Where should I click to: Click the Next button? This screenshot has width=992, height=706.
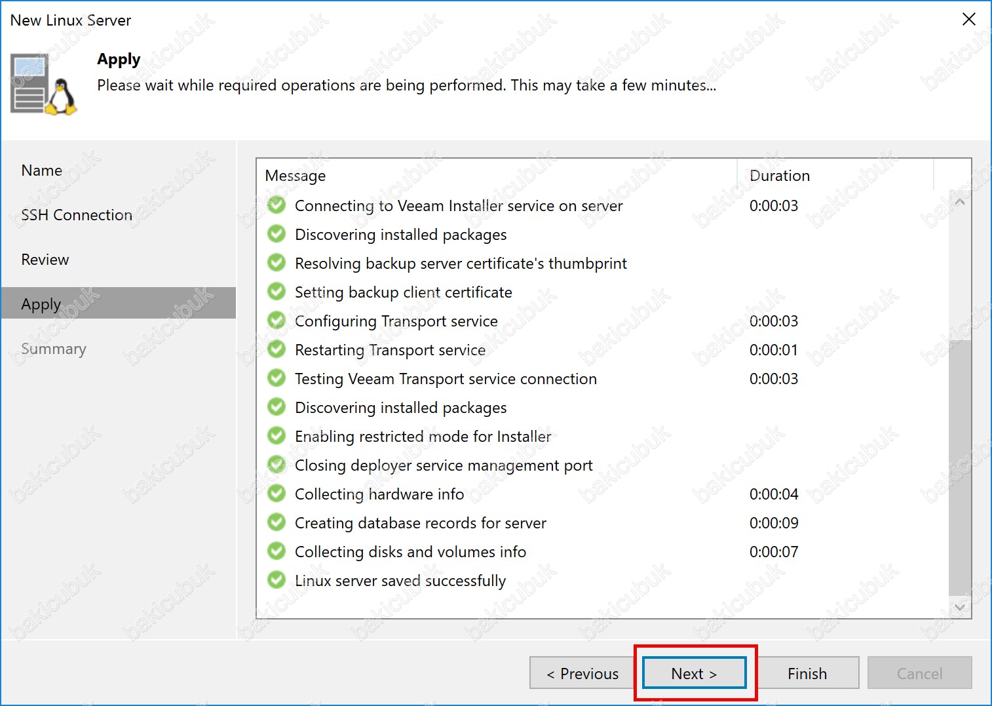[694, 673]
